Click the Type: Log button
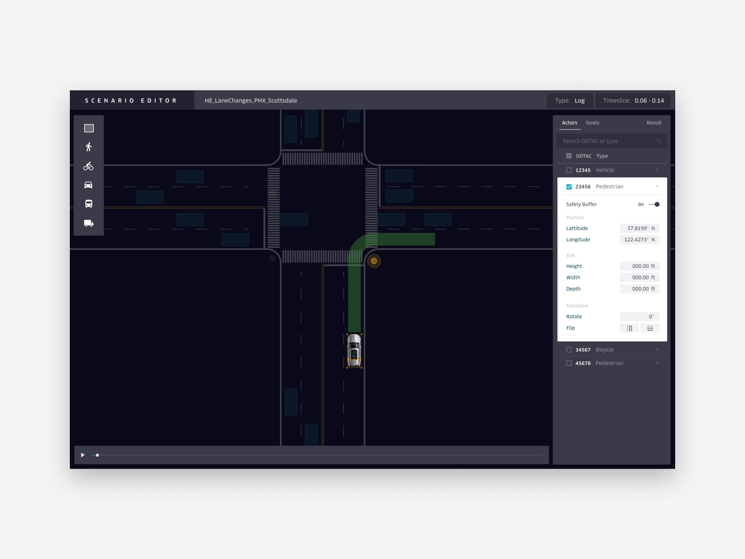Screen dimensions: 745x559 pyautogui.click(x=570, y=100)
